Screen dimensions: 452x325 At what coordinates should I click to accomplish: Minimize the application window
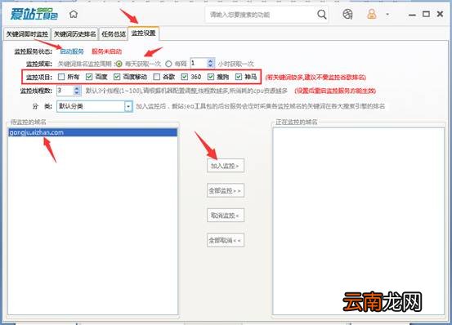[x=412, y=15]
